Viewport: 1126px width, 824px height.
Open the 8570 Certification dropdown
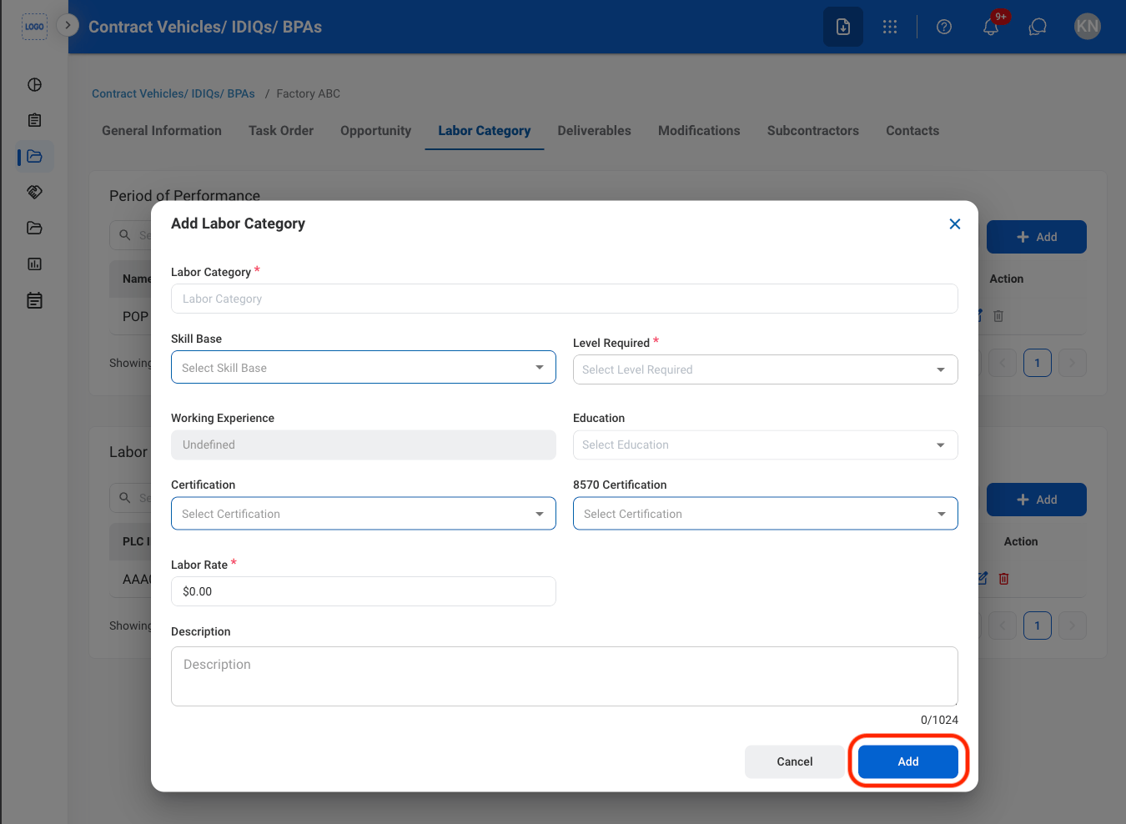coord(766,514)
